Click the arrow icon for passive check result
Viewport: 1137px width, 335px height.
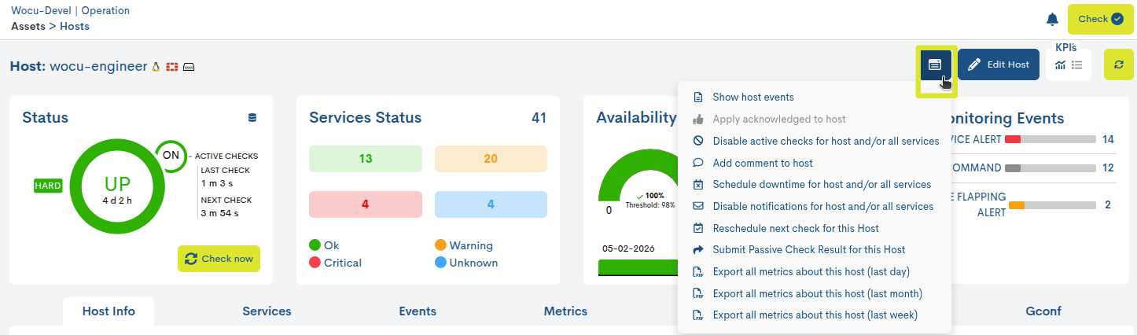pyautogui.click(x=697, y=250)
